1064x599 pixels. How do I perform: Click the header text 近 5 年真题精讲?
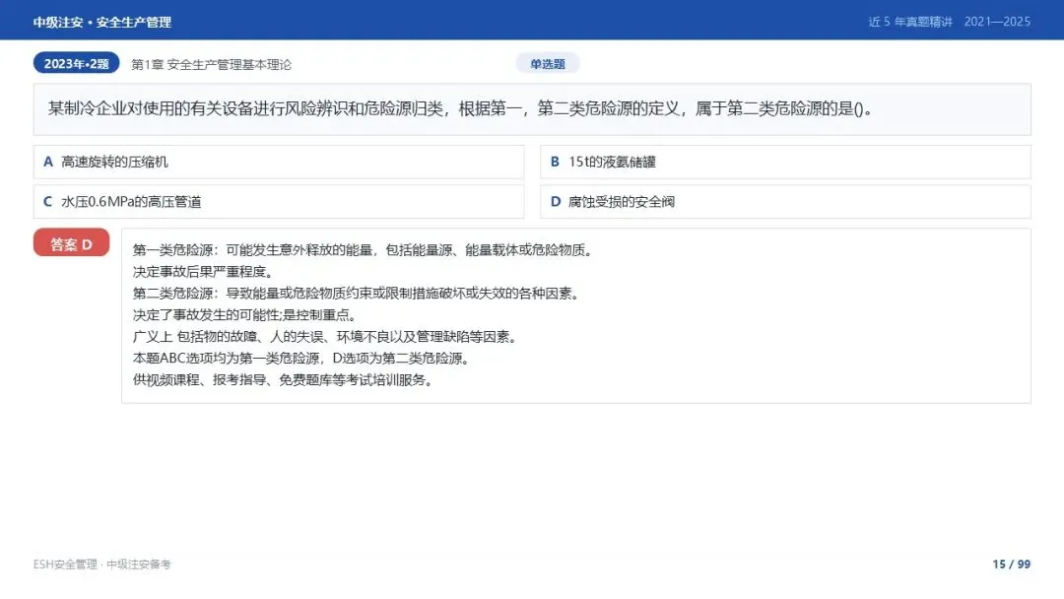(x=910, y=22)
